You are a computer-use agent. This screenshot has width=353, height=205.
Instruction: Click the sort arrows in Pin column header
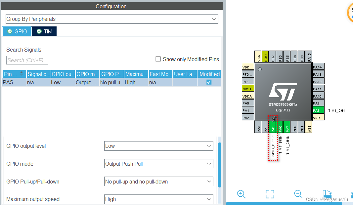tap(22, 74)
